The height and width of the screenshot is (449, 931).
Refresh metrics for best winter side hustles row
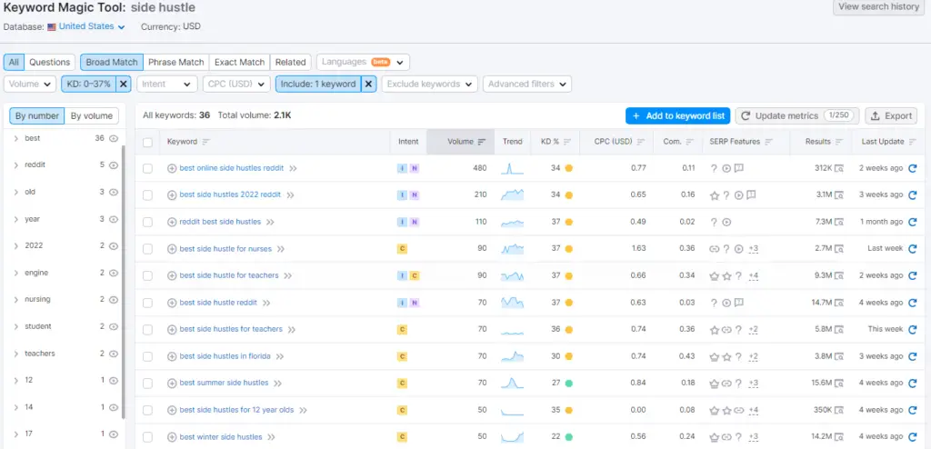point(913,436)
